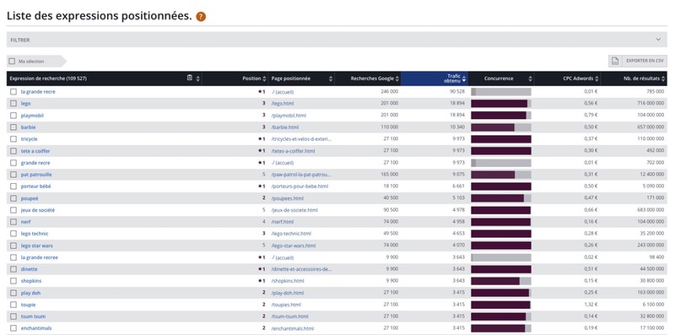The width and height of the screenshot is (675, 335).
Task: Sort by Trafic obtenu arrows
Action: 463,78
